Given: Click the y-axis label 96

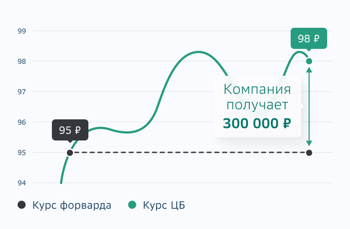Looking at the screenshot, I should coord(22,122).
